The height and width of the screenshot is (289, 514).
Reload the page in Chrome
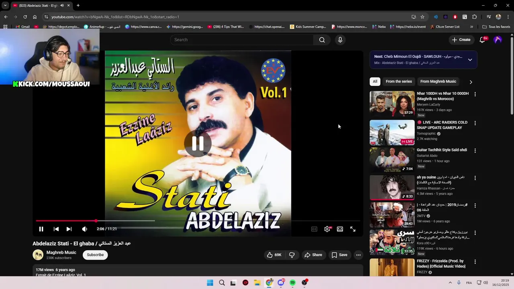pyautogui.click(x=25, y=17)
